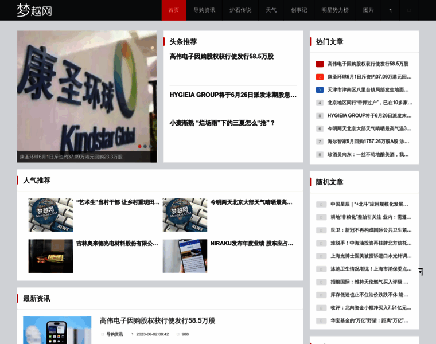Image resolution: width=436 pixels, height=344 pixels.
Task: Open the hot article 今明两天北京大部天气晴晒最高气温
Action: pos(369,128)
